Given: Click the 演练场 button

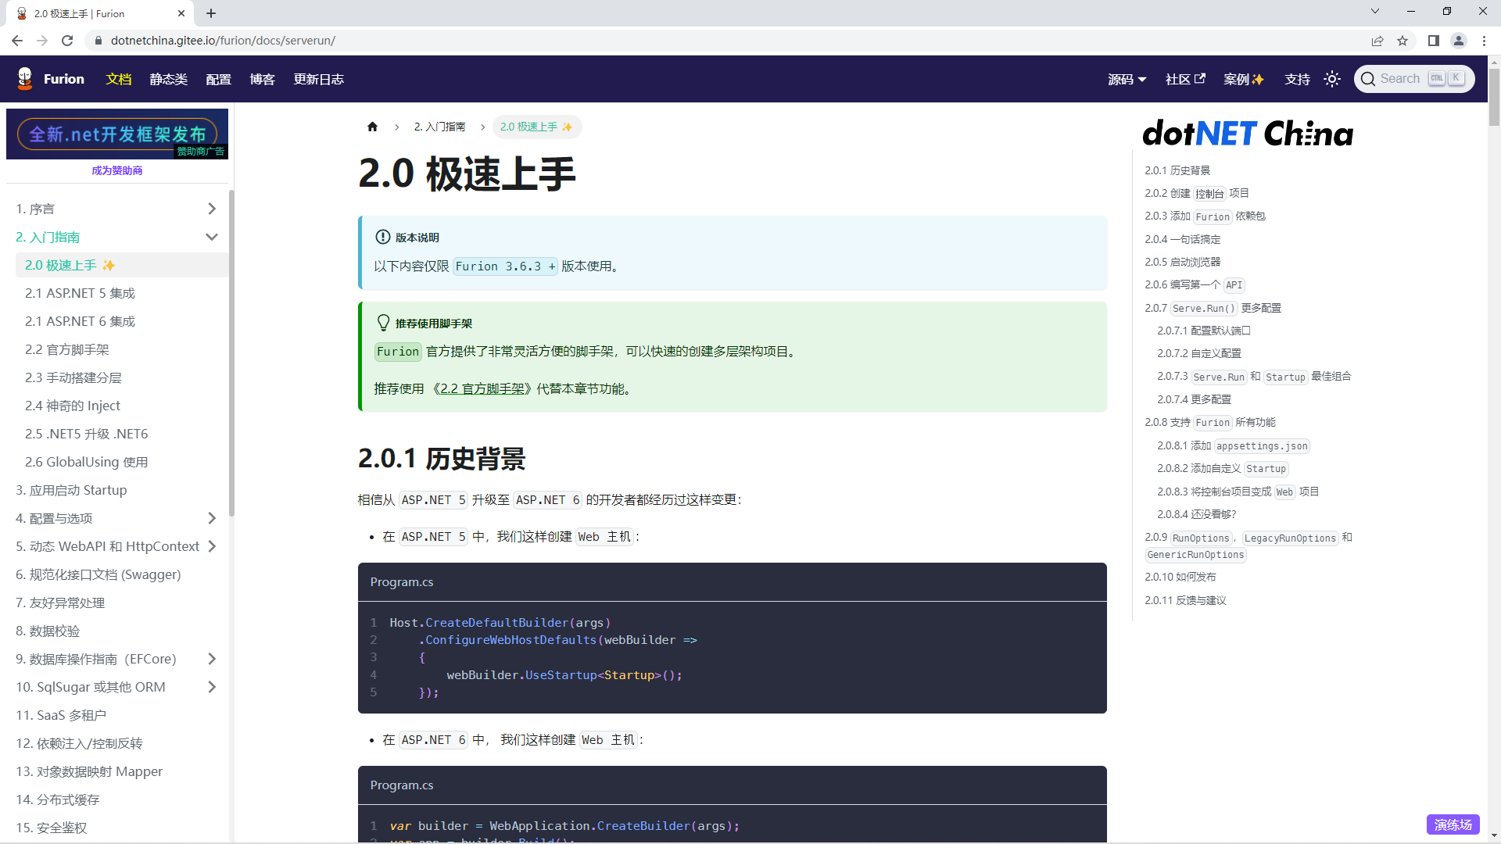Looking at the screenshot, I should (x=1453, y=824).
